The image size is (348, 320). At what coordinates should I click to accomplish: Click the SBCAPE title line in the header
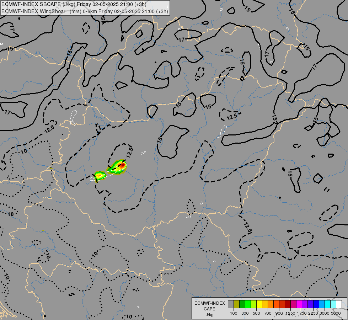coord(74,4)
